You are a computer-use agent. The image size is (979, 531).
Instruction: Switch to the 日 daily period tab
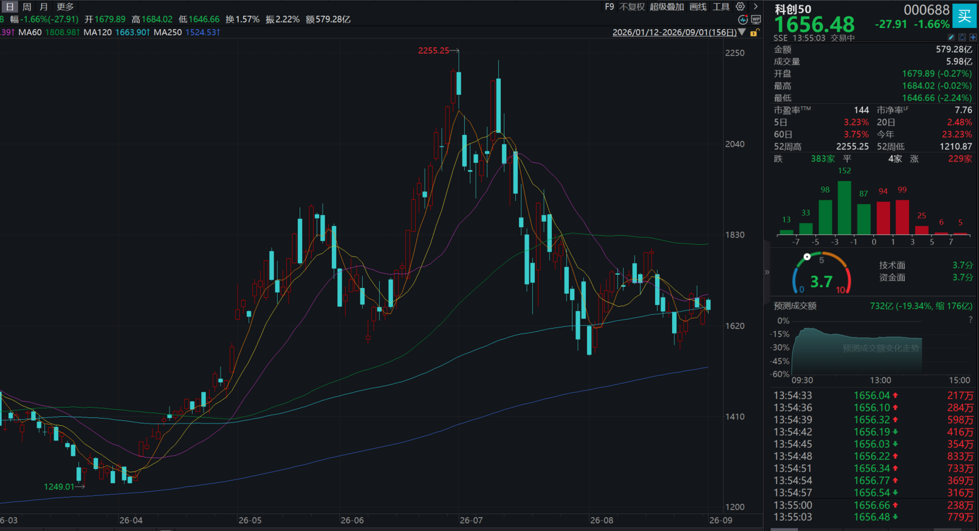[10, 7]
